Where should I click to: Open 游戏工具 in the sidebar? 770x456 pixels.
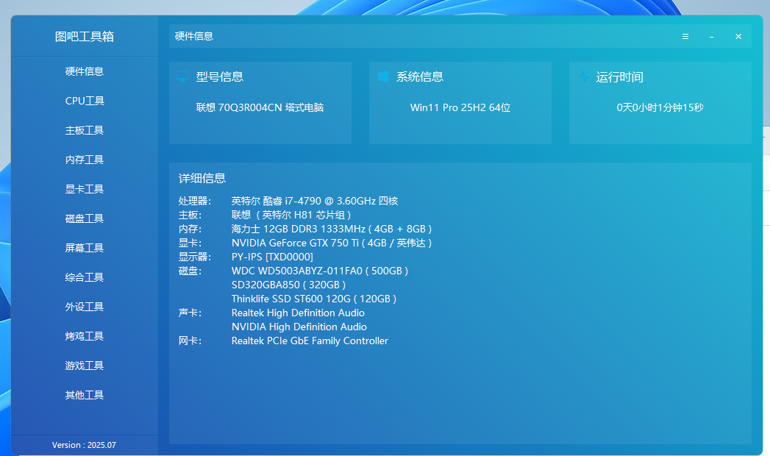click(85, 366)
